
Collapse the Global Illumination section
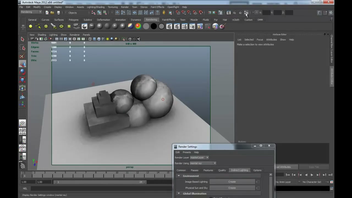tap(179, 193)
